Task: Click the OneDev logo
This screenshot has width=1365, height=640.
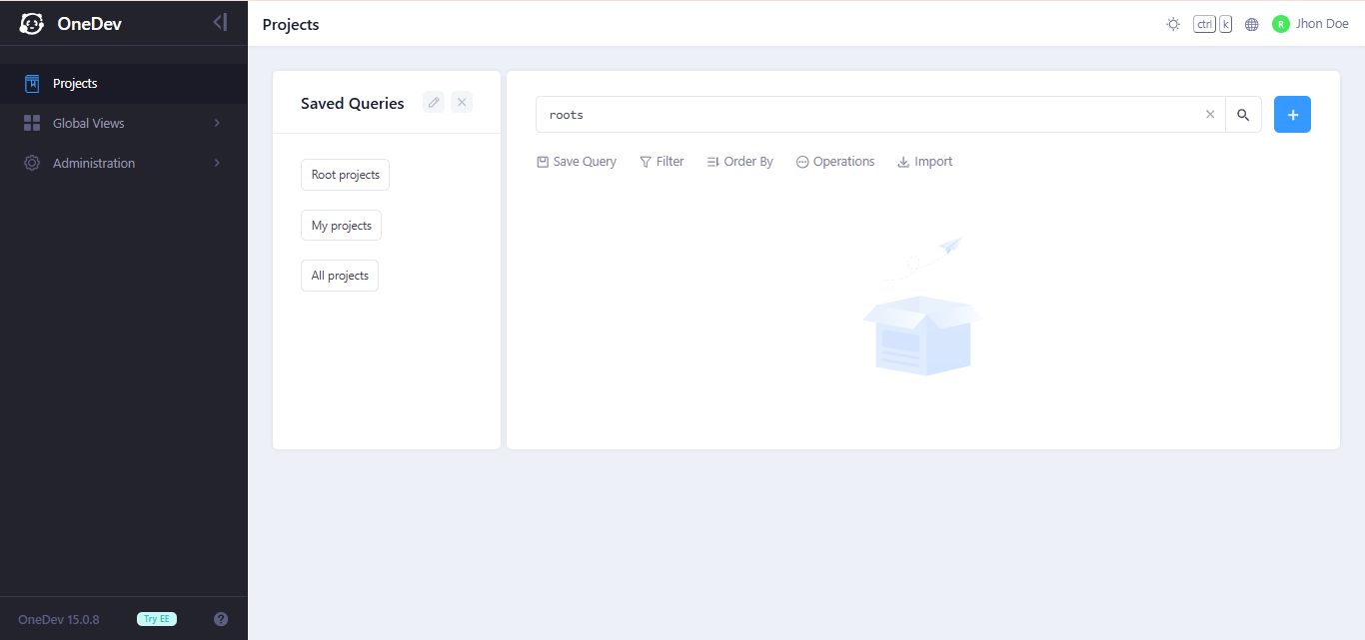Action: tap(70, 23)
